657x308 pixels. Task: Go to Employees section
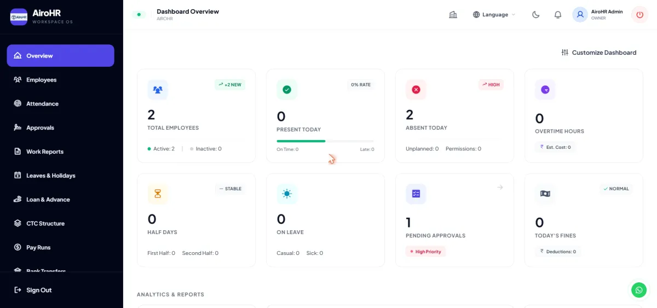[x=60, y=80]
